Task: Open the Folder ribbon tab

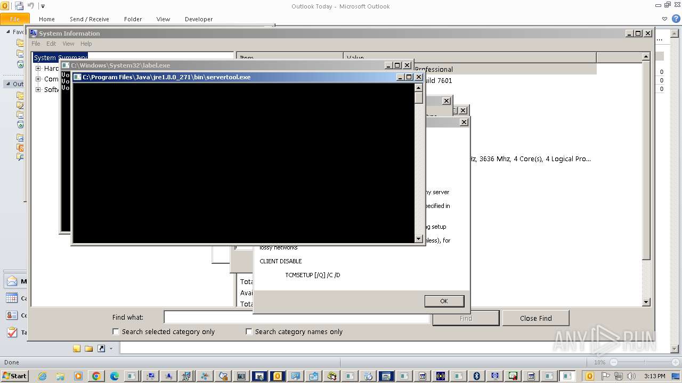Action: [x=133, y=19]
